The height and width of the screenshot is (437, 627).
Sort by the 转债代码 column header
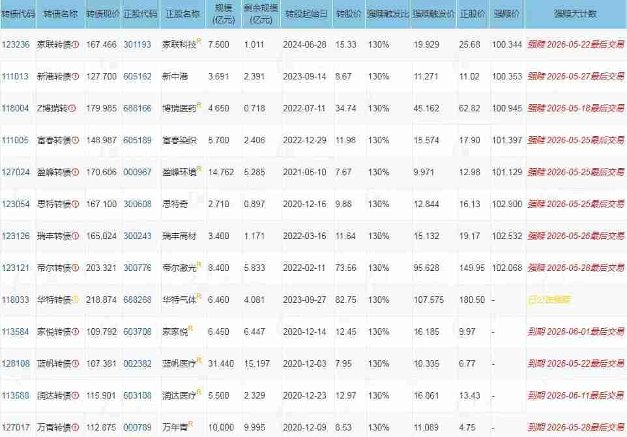(18, 14)
